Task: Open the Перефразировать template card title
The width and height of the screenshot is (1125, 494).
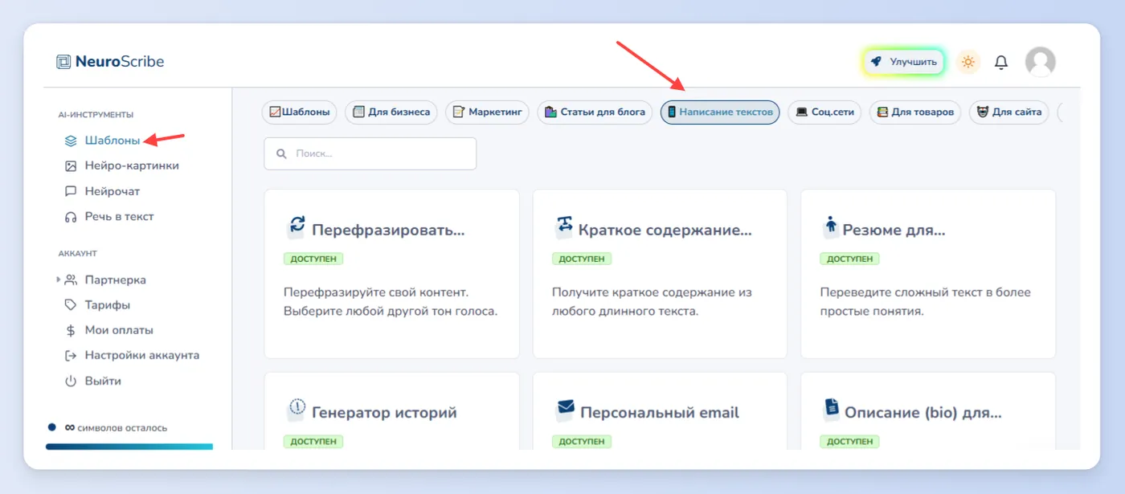Action: (x=388, y=230)
